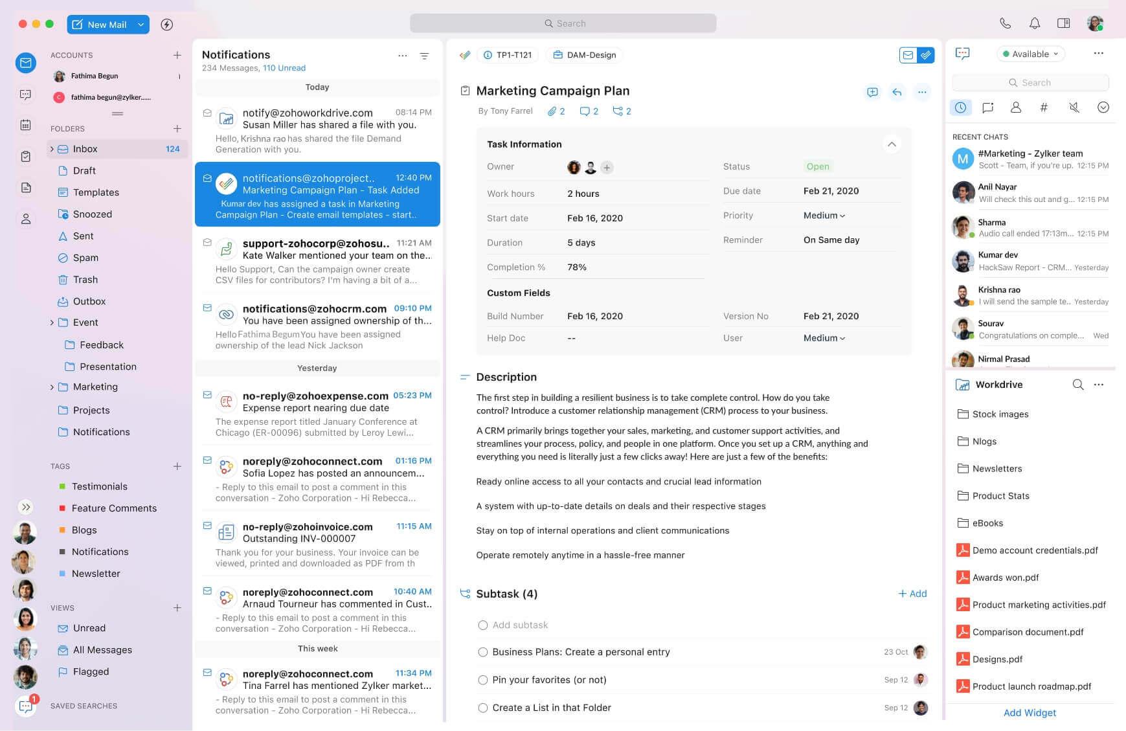This screenshot has height=731, width=1126.
Task: Open the Calendar module icon
Action: click(x=26, y=125)
